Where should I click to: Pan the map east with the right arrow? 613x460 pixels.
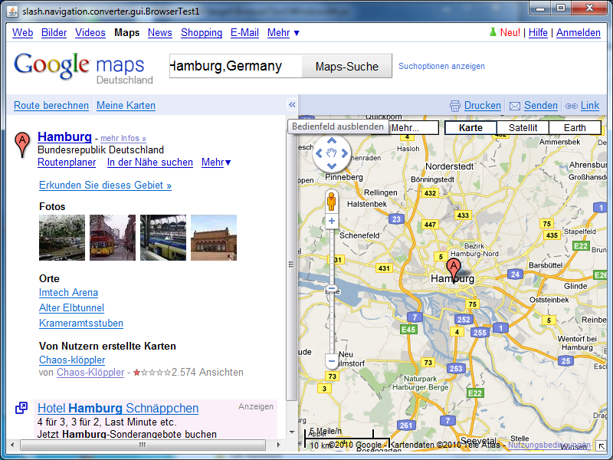click(x=344, y=153)
